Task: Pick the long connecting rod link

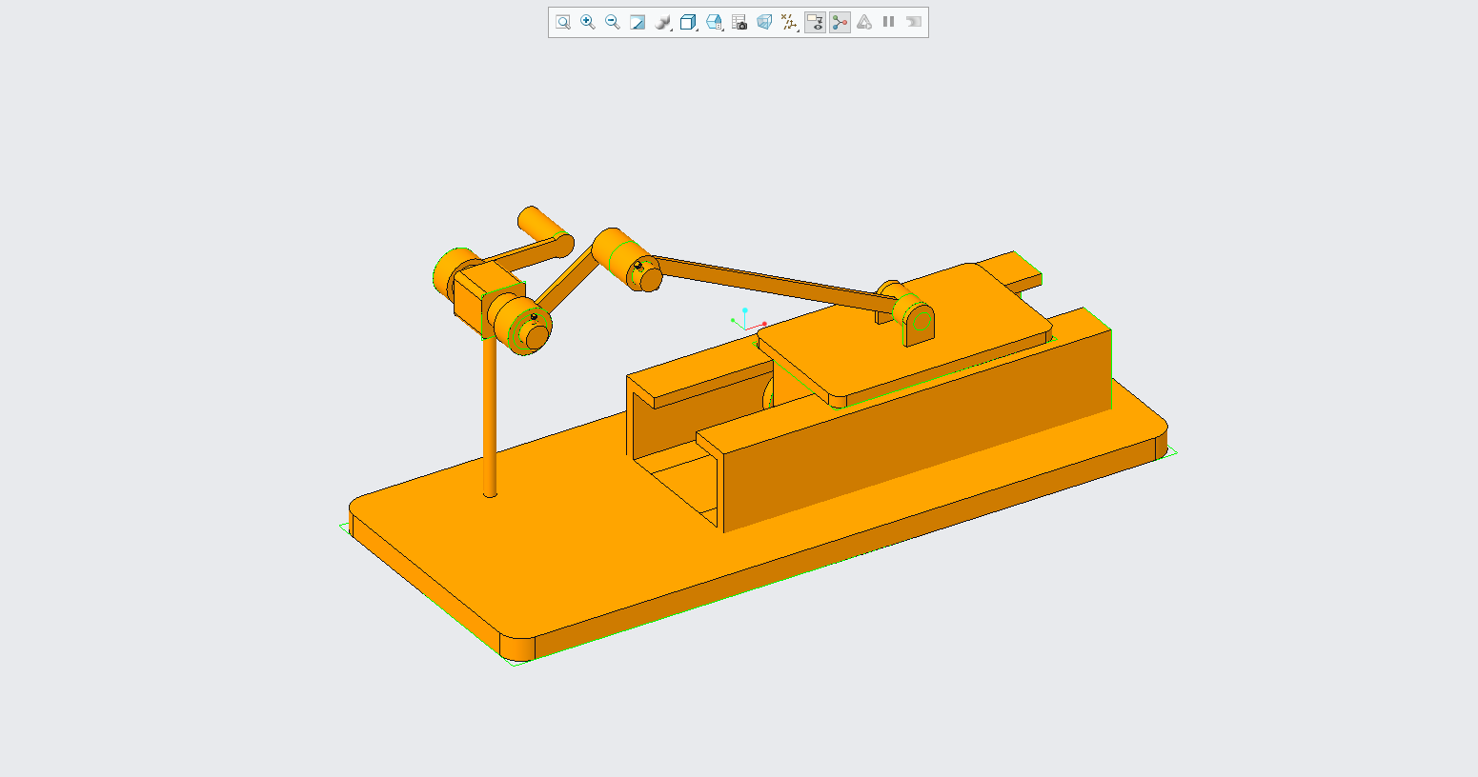Action: point(772,283)
